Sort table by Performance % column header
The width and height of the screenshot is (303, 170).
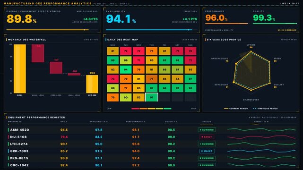pos(136,121)
